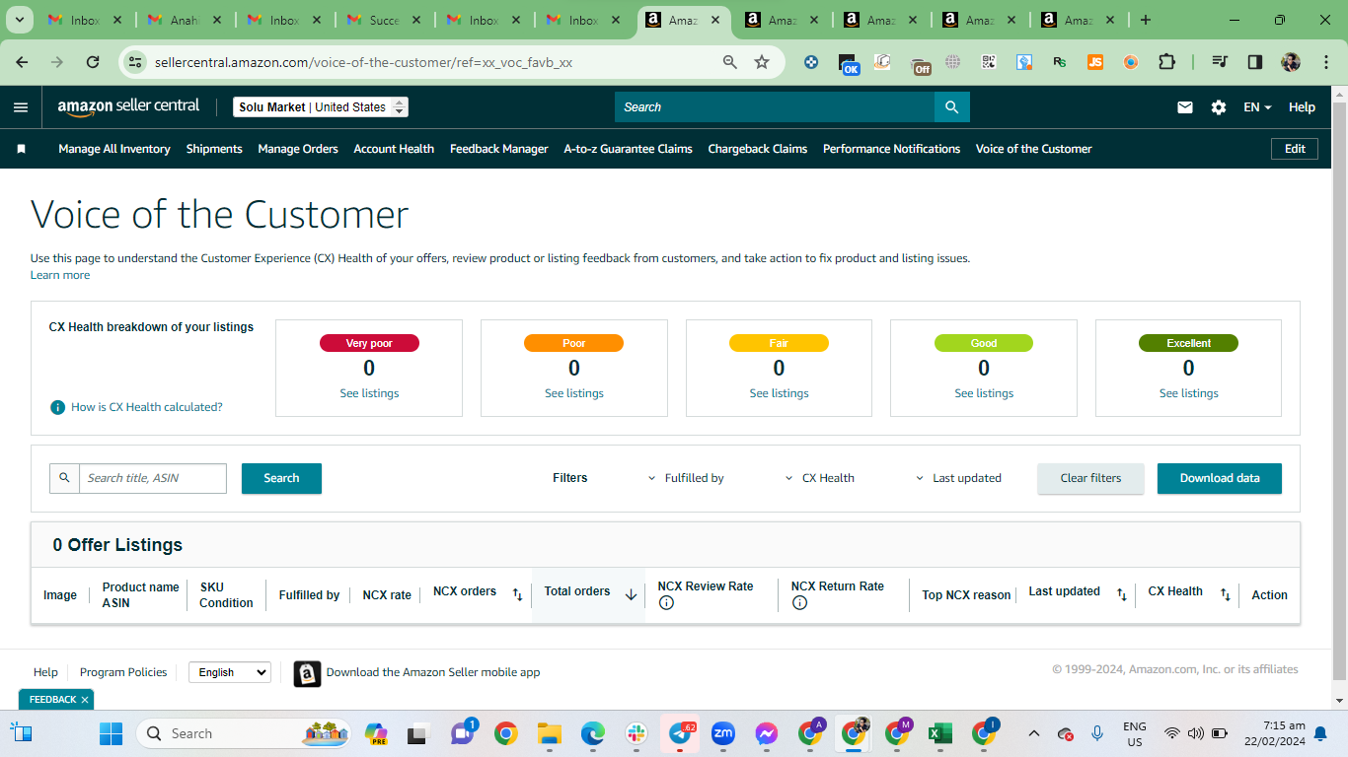
Task: Open Excel from the taskbar
Action: pyautogui.click(x=939, y=733)
